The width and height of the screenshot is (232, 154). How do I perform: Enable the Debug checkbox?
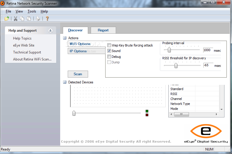pyautogui.click(x=109, y=56)
